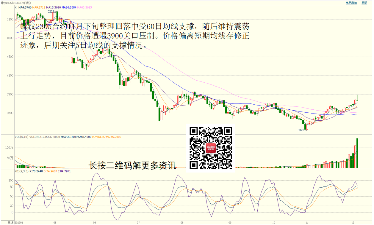Click the 长按二维码解更多资讯 text
Viewport: 374px width, 225px height.
pos(133,165)
